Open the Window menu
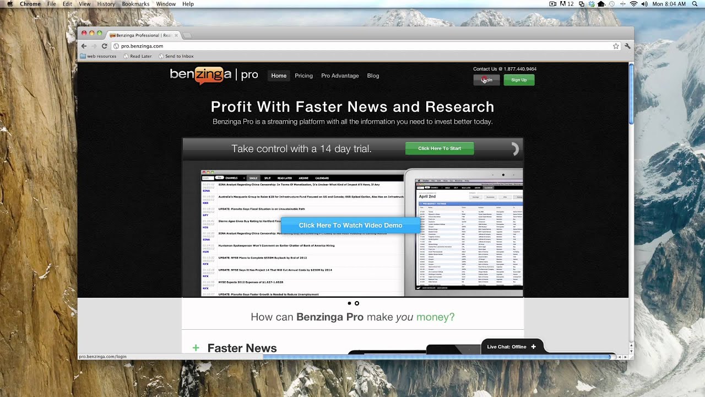This screenshot has width=705, height=397. coord(166,4)
